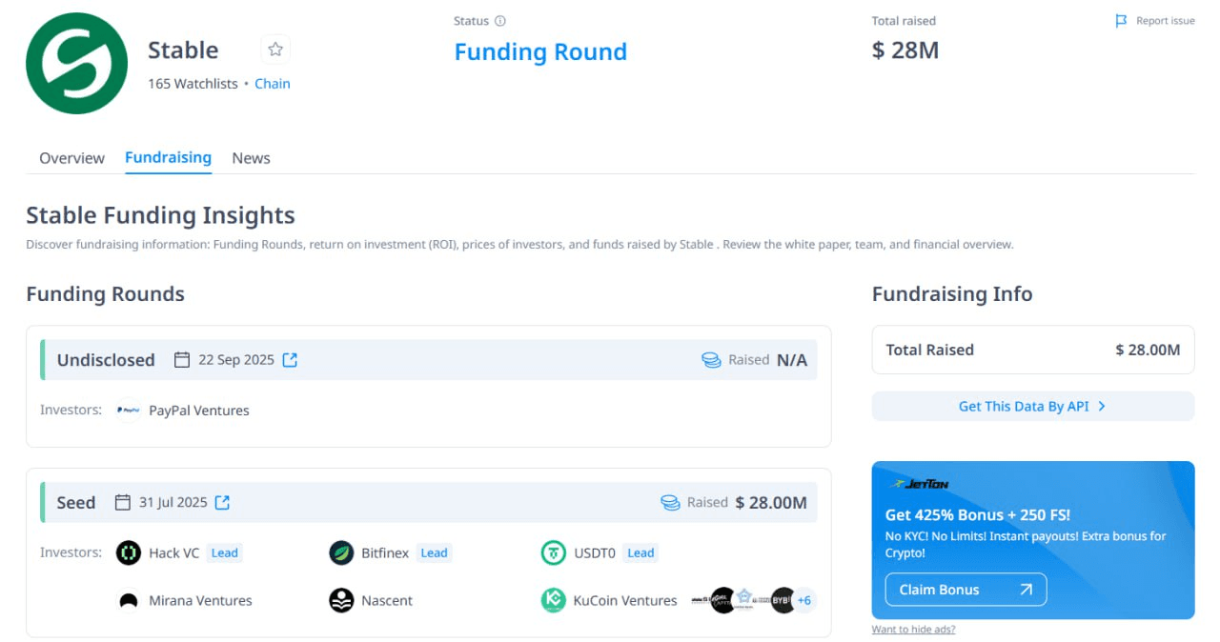1220x642 pixels.
Task: Click the Stable Funding Insights heading
Action: coord(160,215)
